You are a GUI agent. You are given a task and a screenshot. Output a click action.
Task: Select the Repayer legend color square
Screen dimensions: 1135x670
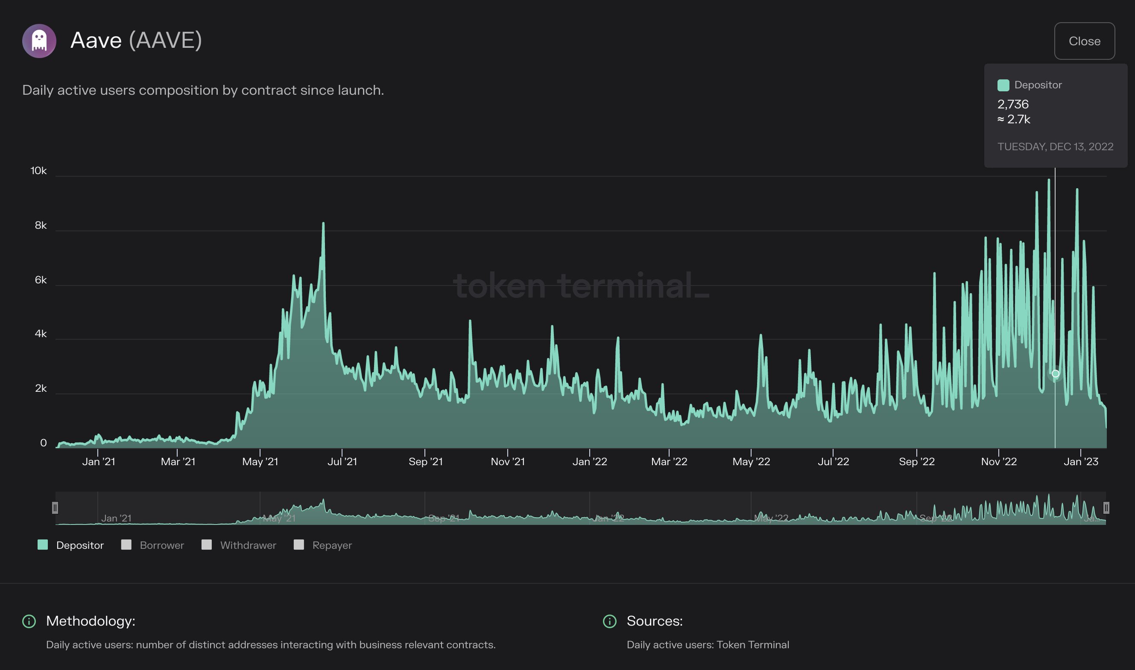[x=298, y=545]
